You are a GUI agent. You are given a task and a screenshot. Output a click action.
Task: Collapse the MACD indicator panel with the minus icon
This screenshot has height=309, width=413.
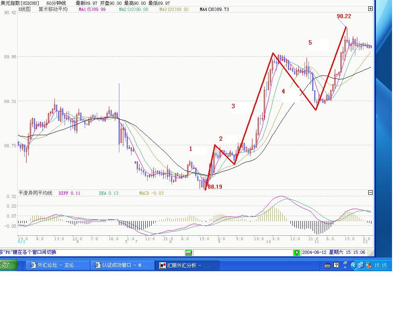(370, 193)
